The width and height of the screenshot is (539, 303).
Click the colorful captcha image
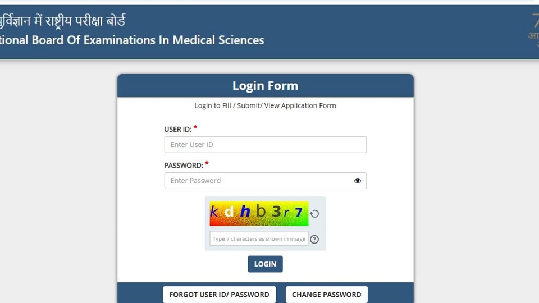(259, 213)
